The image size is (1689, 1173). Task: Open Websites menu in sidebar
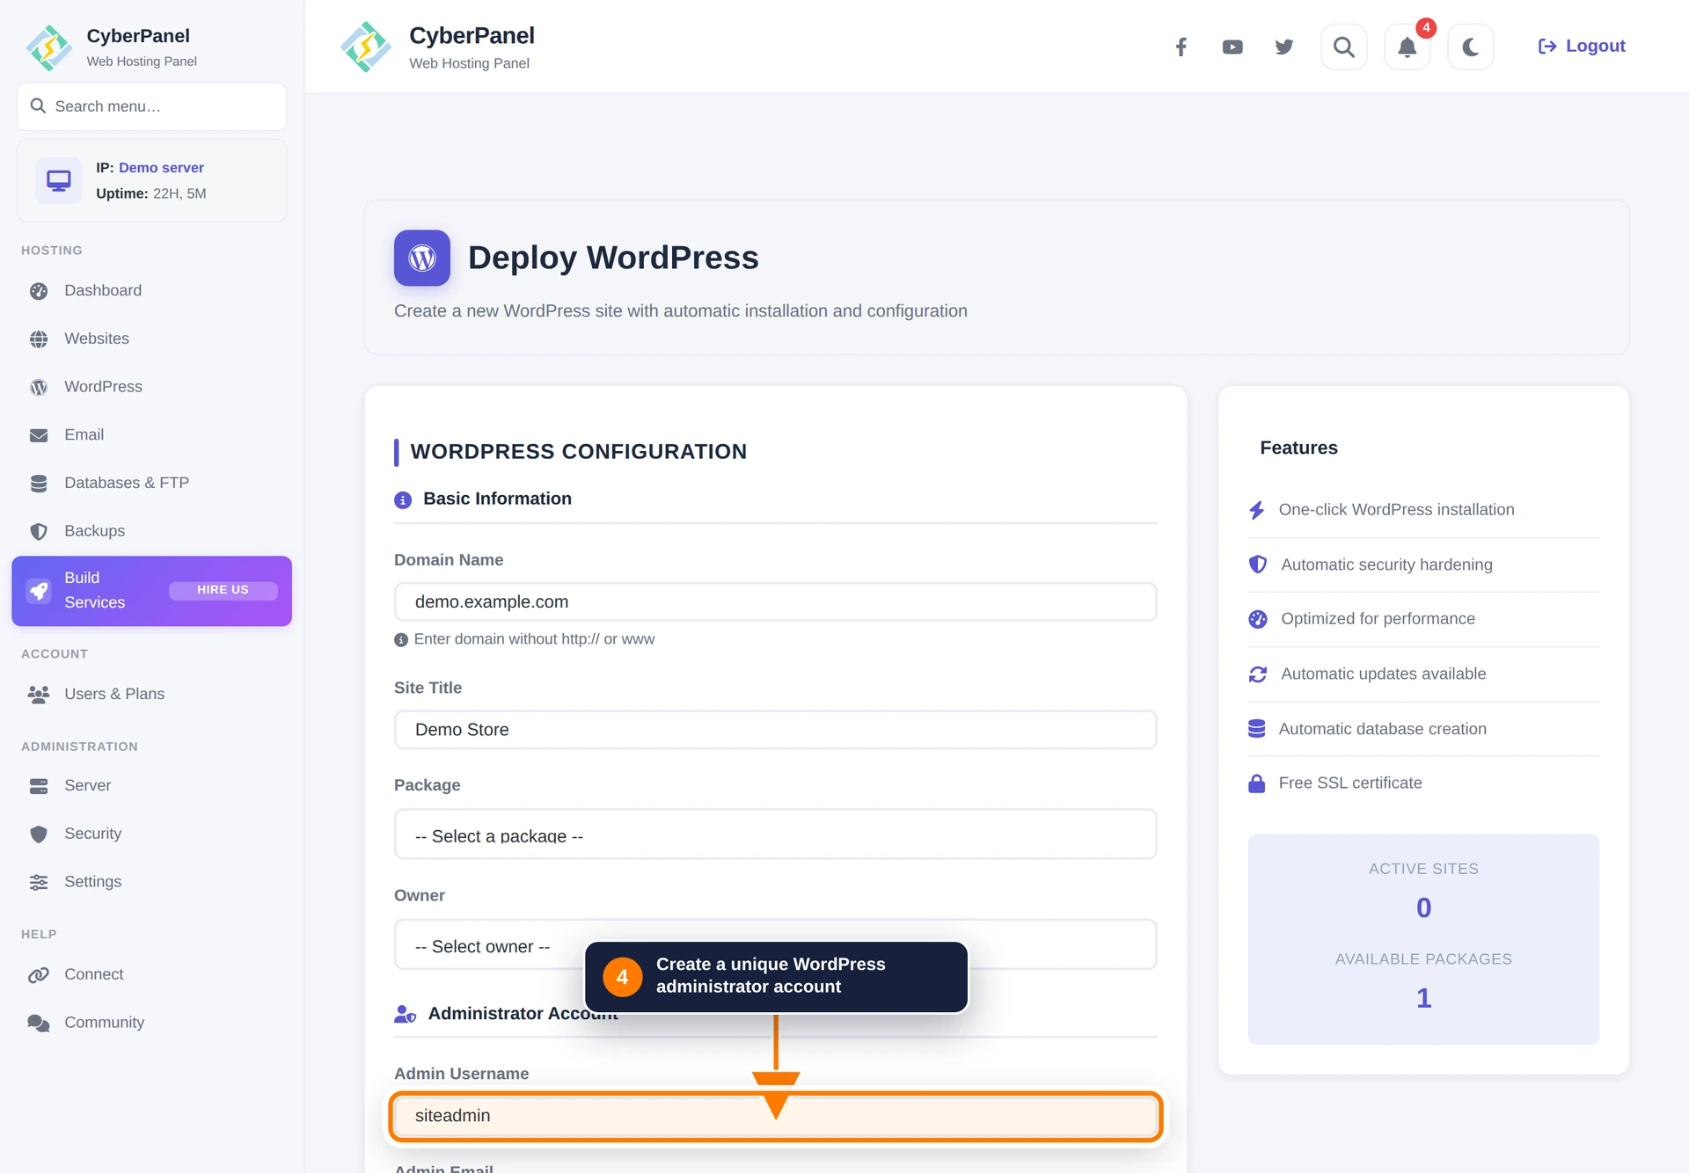(151, 339)
